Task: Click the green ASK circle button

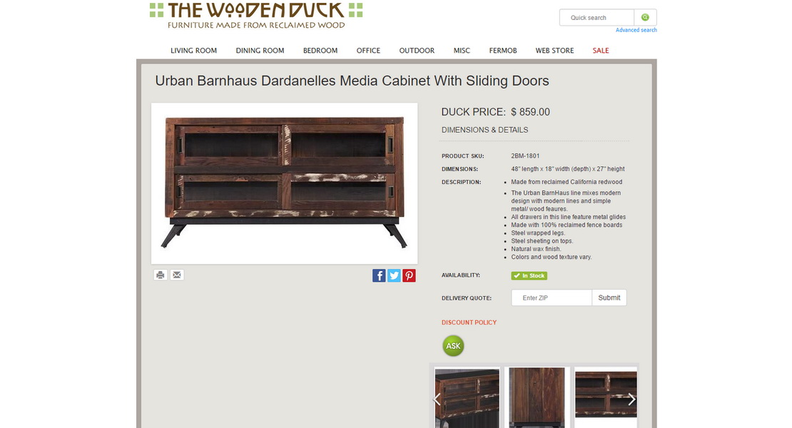Action: tap(453, 346)
